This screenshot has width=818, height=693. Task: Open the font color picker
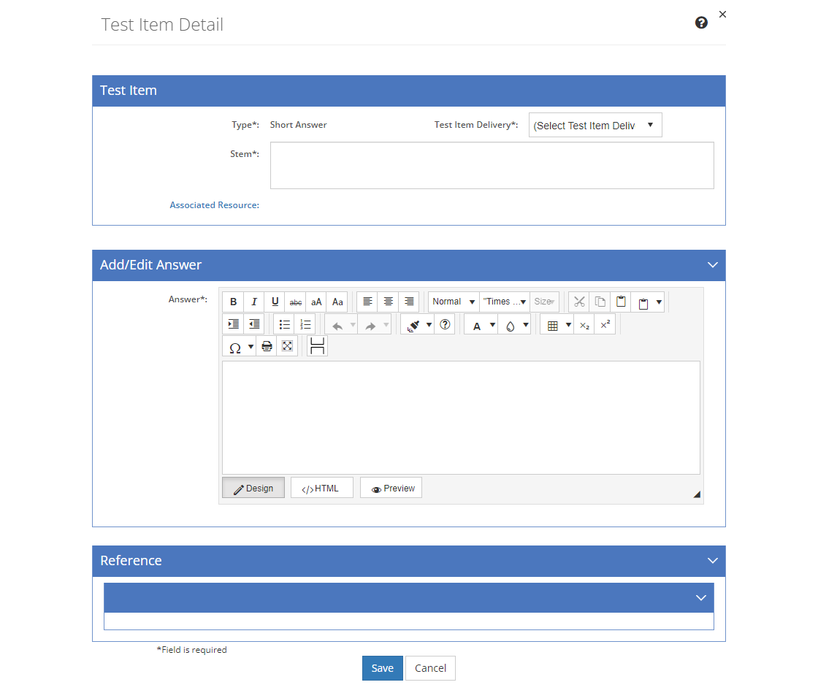click(476, 326)
